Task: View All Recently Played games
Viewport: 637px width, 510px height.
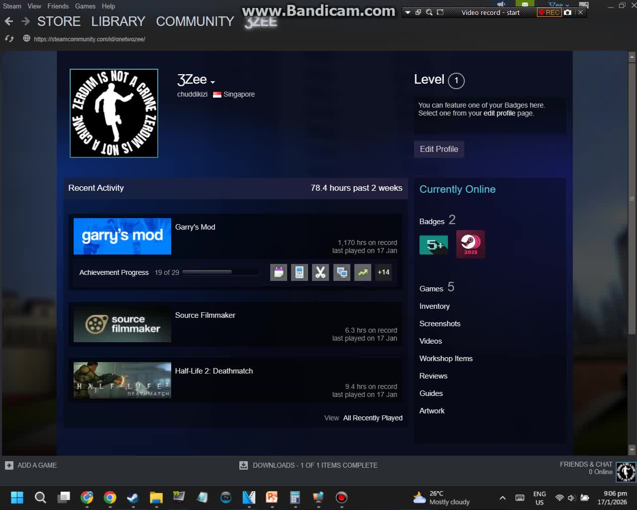Action: [372, 418]
